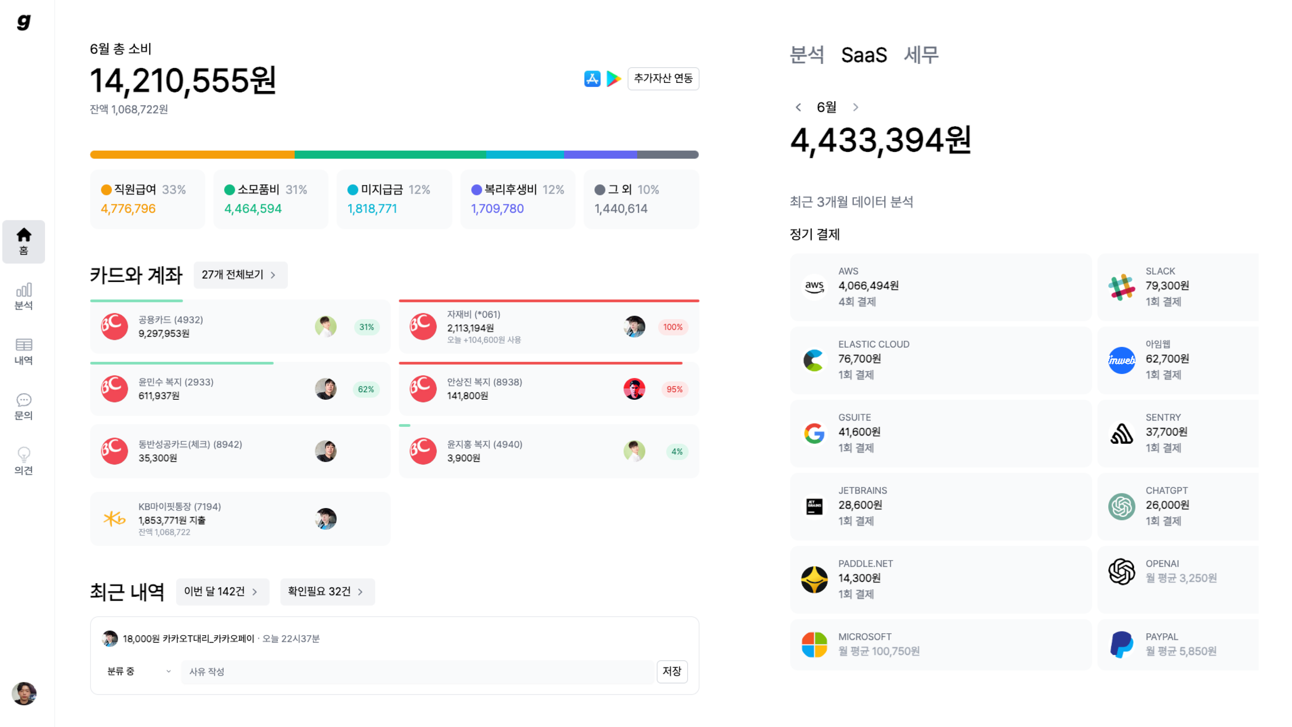Screen dimensions: 1292x727
Task: Click the orange 직원급여 spending bar segment
Action: tap(192, 155)
